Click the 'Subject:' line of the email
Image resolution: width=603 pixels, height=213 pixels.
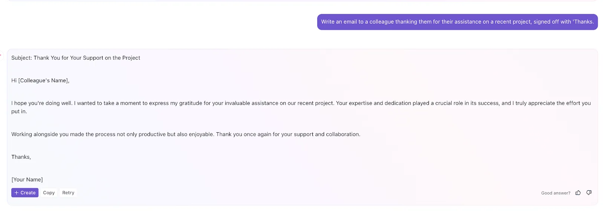coord(76,58)
